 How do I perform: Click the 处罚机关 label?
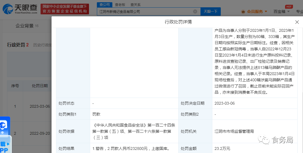click(x=189, y=131)
